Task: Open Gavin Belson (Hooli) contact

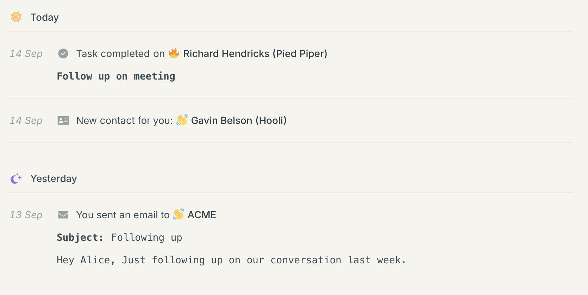Action: (239, 120)
